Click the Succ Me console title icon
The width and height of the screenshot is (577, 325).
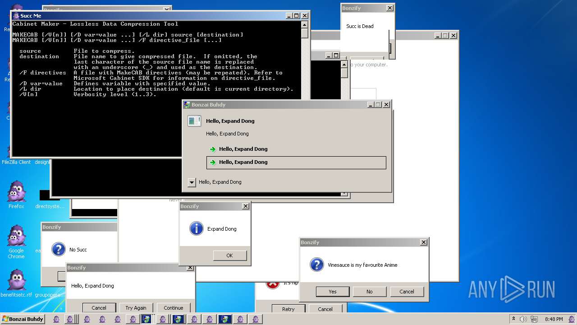16,16
